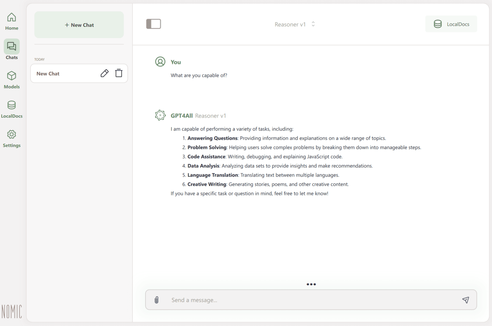The width and height of the screenshot is (492, 326).
Task: Collapse the TODAY chat history group
Action: pyautogui.click(x=39, y=59)
